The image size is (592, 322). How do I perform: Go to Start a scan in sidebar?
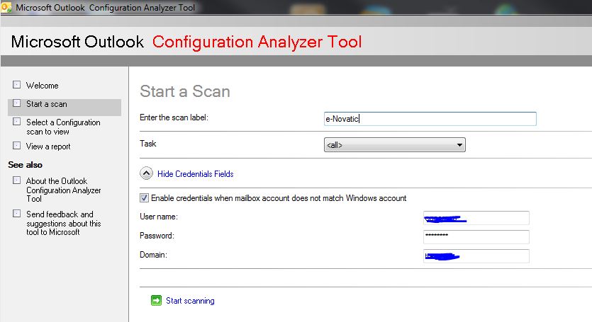47,104
